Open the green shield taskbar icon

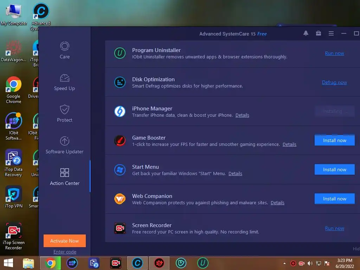coord(181,263)
